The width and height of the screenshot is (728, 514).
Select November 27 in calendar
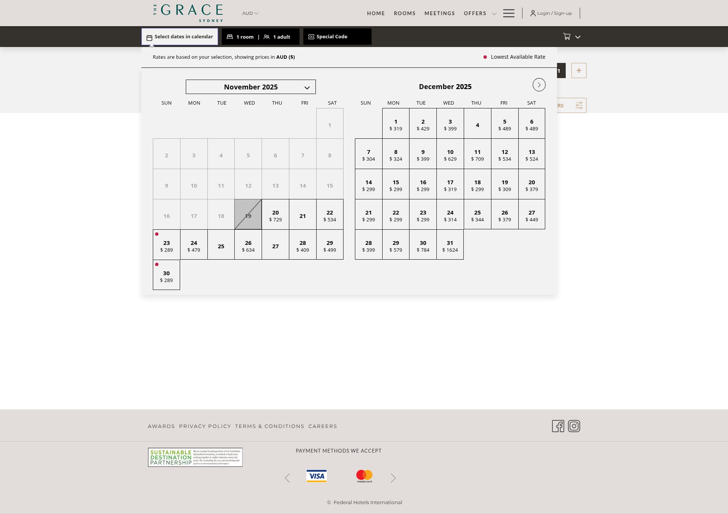pos(275,244)
